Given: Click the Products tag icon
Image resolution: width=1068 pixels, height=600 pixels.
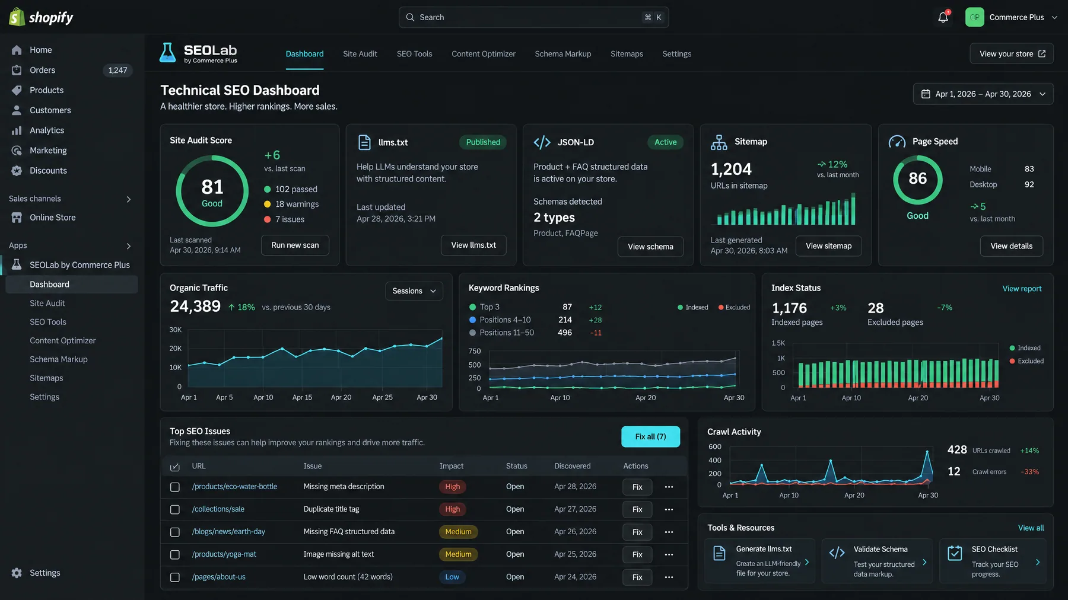Looking at the screenshot, I should pos(17,90).
